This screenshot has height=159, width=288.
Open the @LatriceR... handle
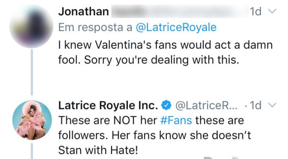click(x=206, y=105)
